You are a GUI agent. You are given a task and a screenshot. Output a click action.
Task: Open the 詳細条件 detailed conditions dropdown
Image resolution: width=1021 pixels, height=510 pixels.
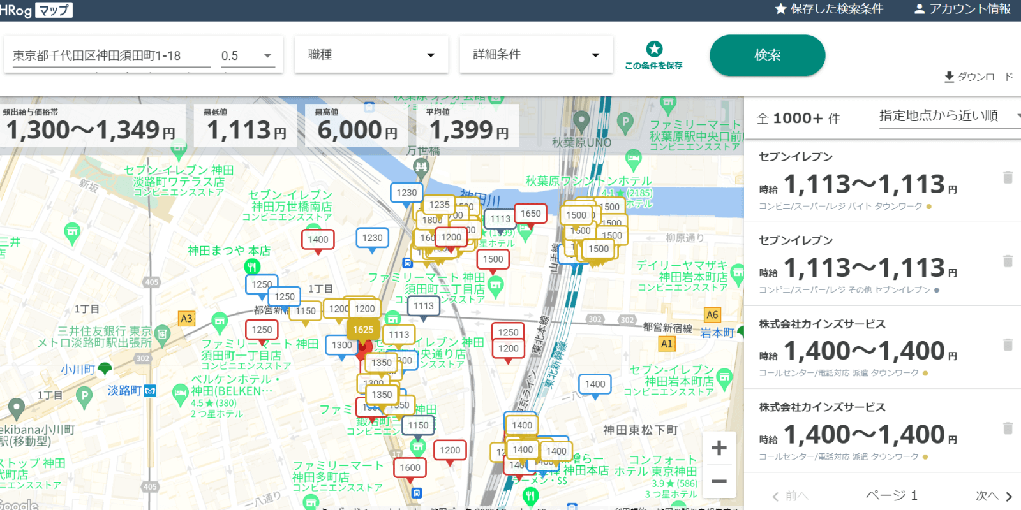click(x=536, y=55)
